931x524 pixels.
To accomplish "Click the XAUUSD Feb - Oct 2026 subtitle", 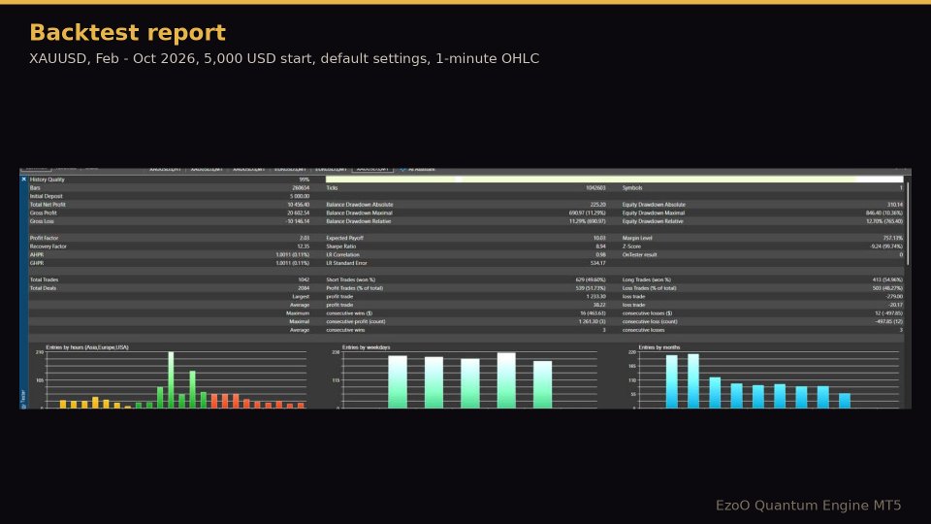I will pos(284,58).
